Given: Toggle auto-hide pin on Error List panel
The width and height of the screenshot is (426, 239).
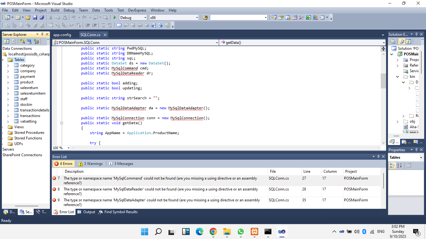Looking at the screenshot, I should click(378, 157).
